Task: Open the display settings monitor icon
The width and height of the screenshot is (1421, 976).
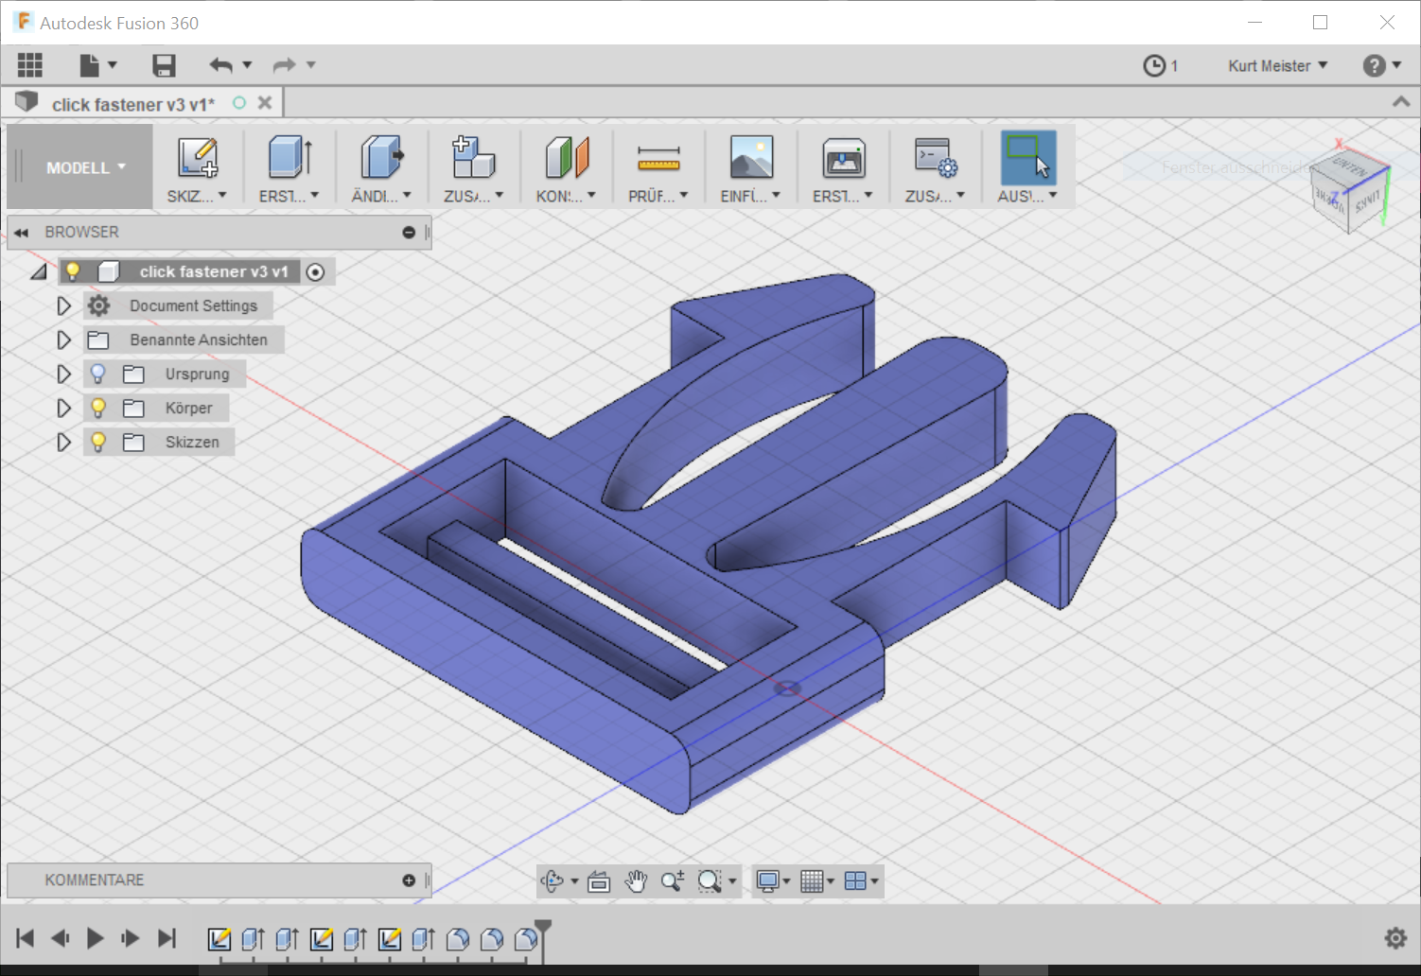Action: coord(767,881)
